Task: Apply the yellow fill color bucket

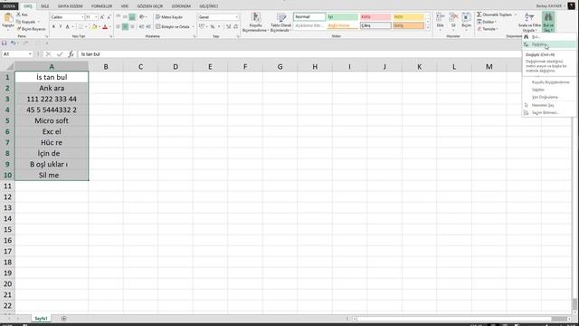Action: [x=94, y=26]
